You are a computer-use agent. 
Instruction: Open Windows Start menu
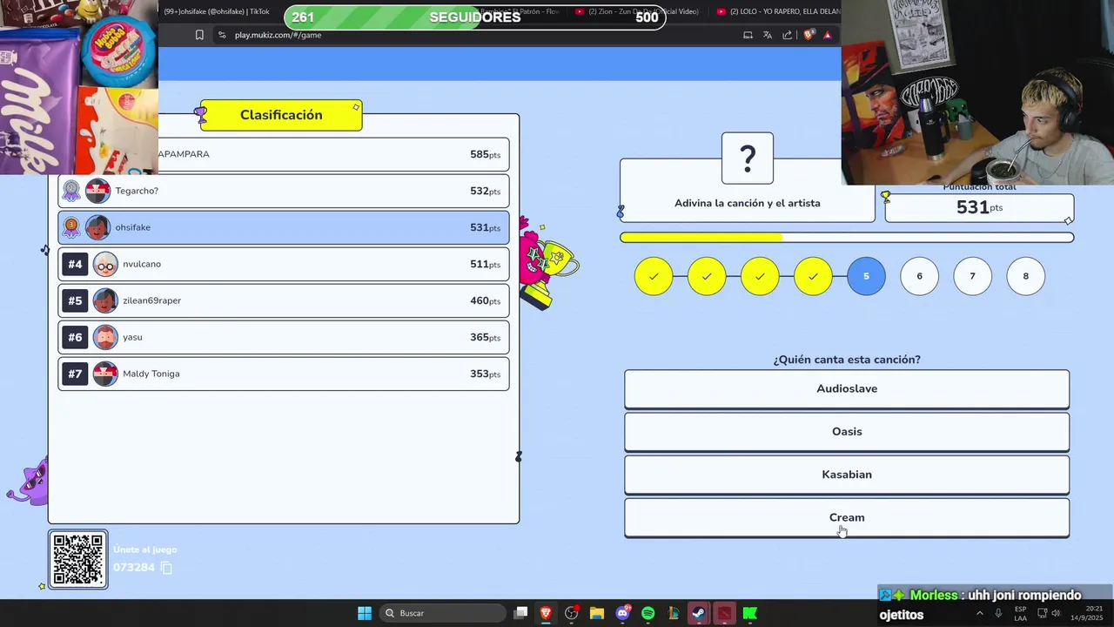tap(365, 613)
